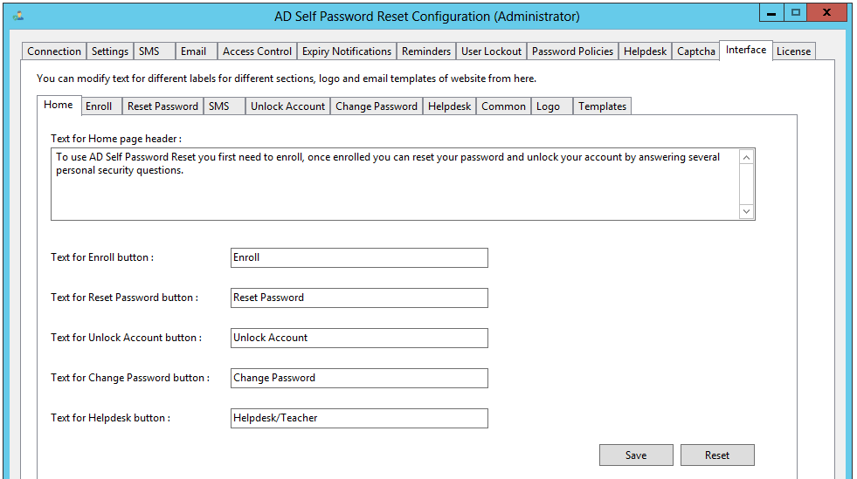857x479 pixels.
Task: Close the configuration window
Action: [827, 13]
